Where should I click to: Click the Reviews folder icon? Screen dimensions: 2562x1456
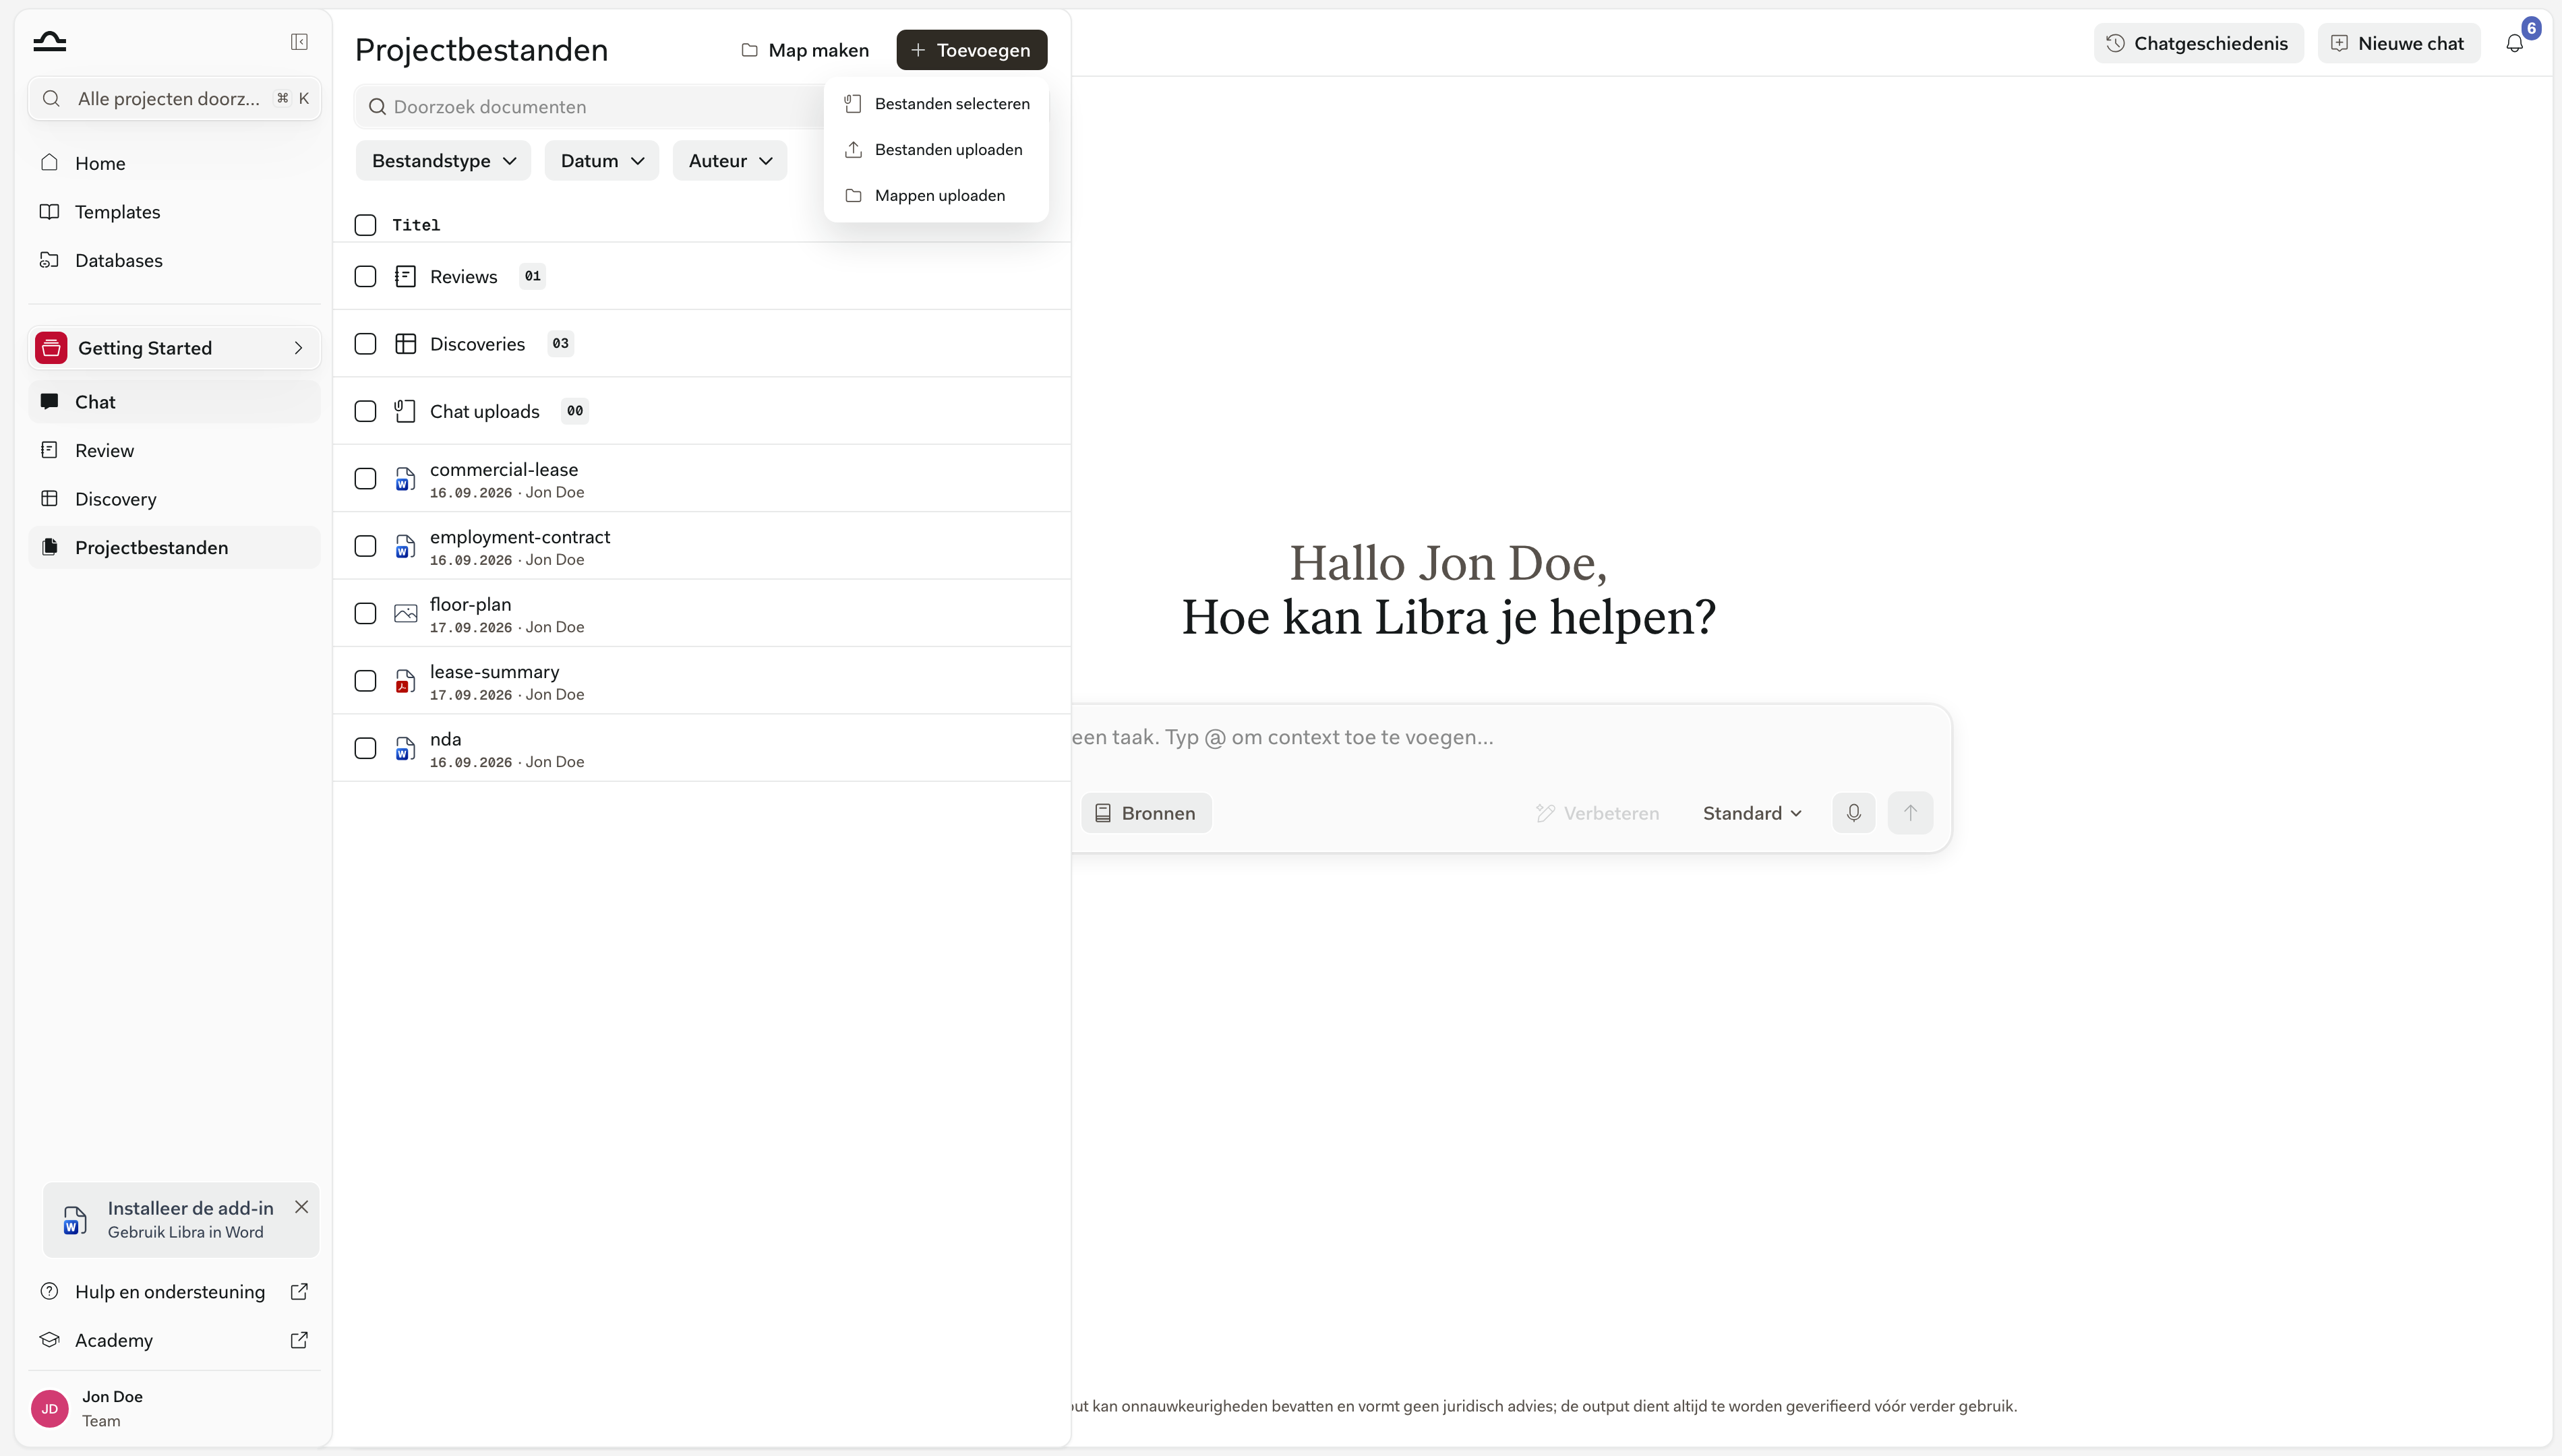[x=405, y=277]
